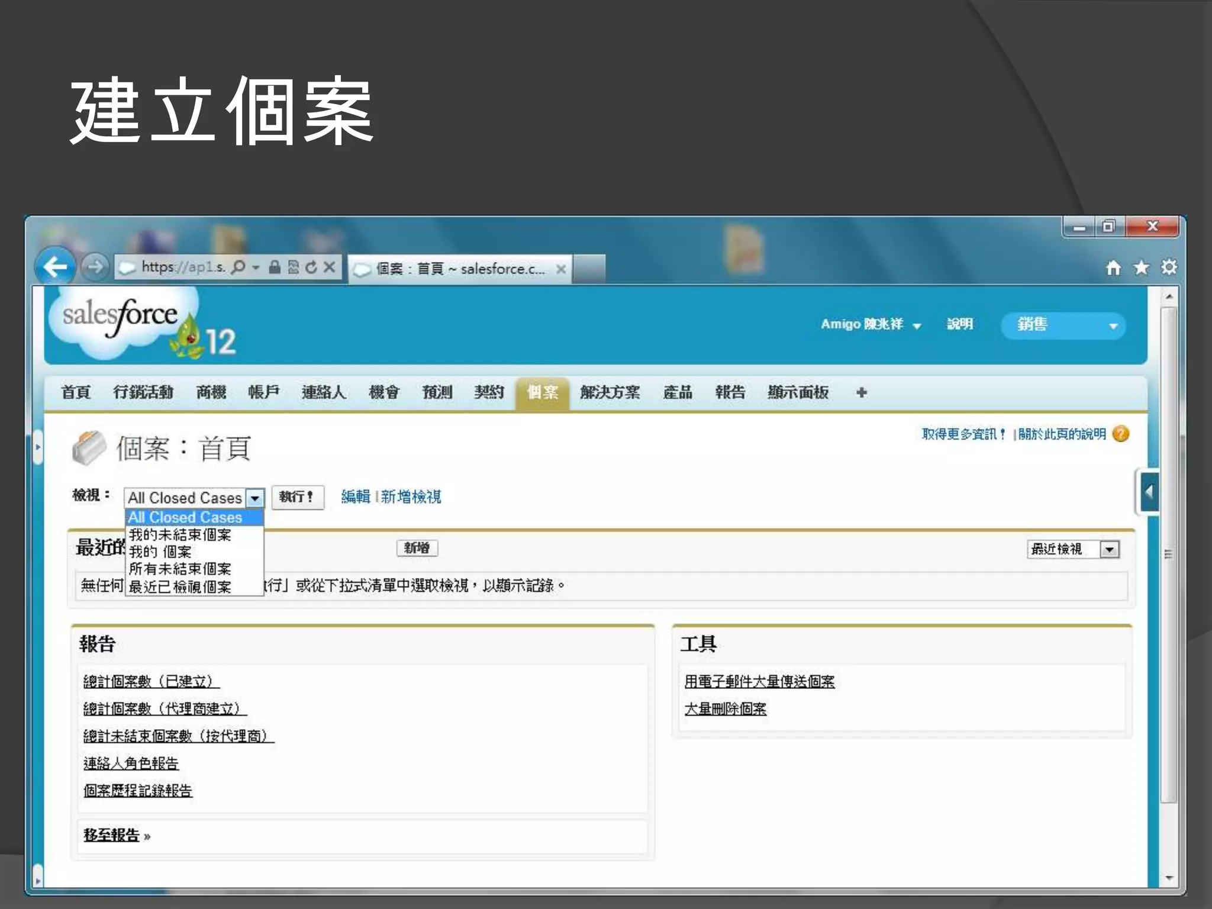
Task: Click vertical scrollbar down arrow
Action: tap(1169, 878)
